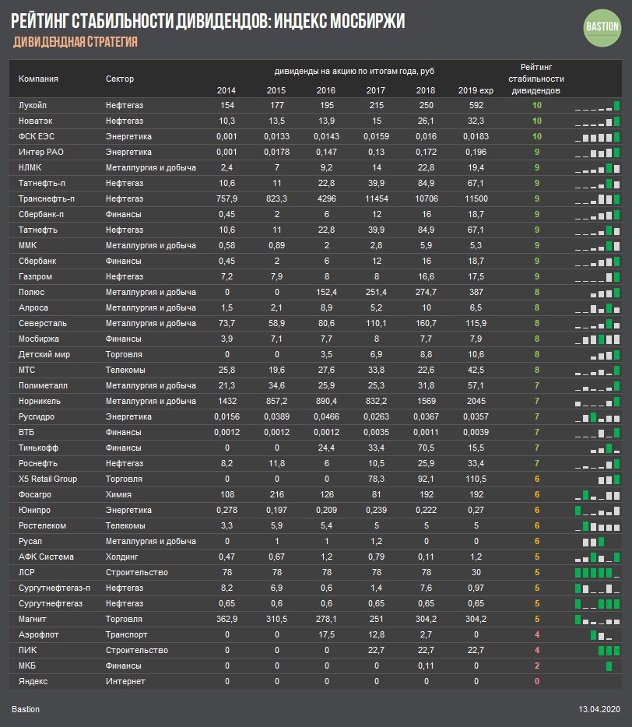This screenshot has width=632, height=727.
Task: Click the Роснефть company name
Action: (37, 464)
